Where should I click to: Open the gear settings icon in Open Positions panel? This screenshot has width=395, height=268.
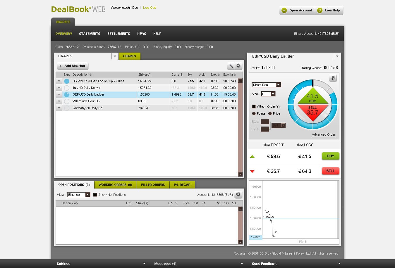[238, 195]
